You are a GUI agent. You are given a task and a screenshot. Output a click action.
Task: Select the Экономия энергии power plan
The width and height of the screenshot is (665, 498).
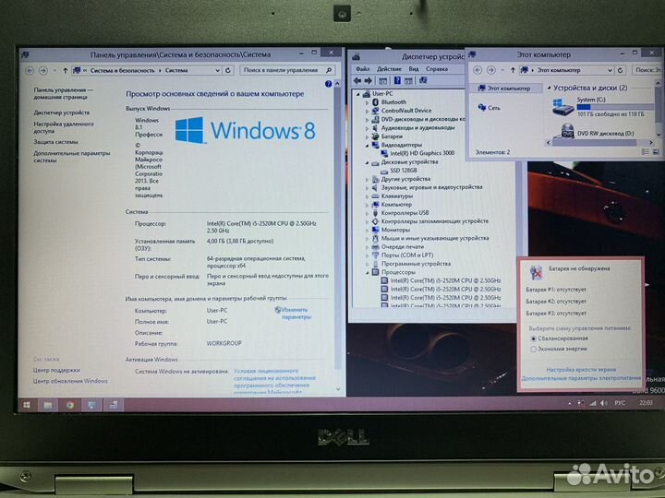click(534, 349)
